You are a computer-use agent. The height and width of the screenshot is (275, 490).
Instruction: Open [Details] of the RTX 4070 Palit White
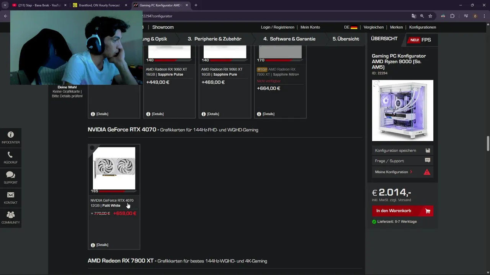pos(102,245)
